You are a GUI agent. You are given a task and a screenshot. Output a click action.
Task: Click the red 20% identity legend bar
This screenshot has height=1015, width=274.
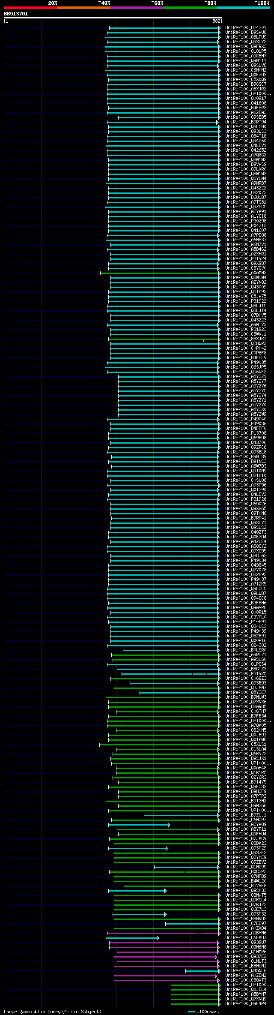click(x=30, y=8)
